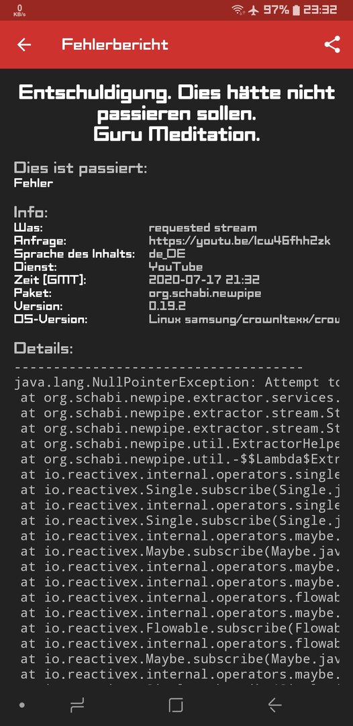This screenshot has height=726, width=353.
Task: Tap the OS-Version value Linux samsung
Action: pyautogui.click(x=244, y=319)
